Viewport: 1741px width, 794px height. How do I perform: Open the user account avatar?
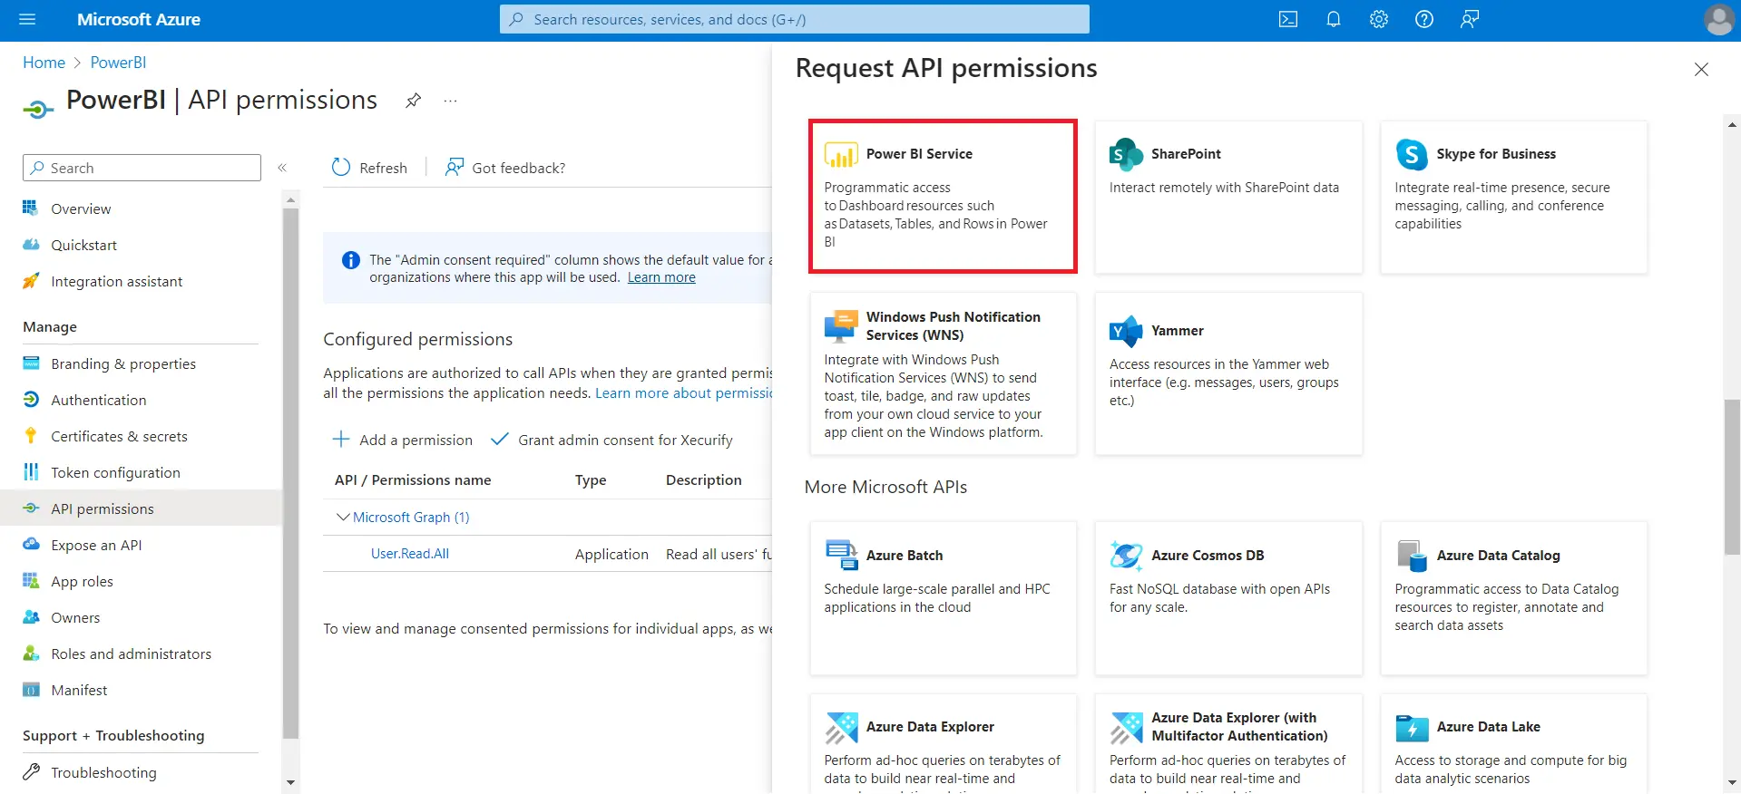(1719, 19)
